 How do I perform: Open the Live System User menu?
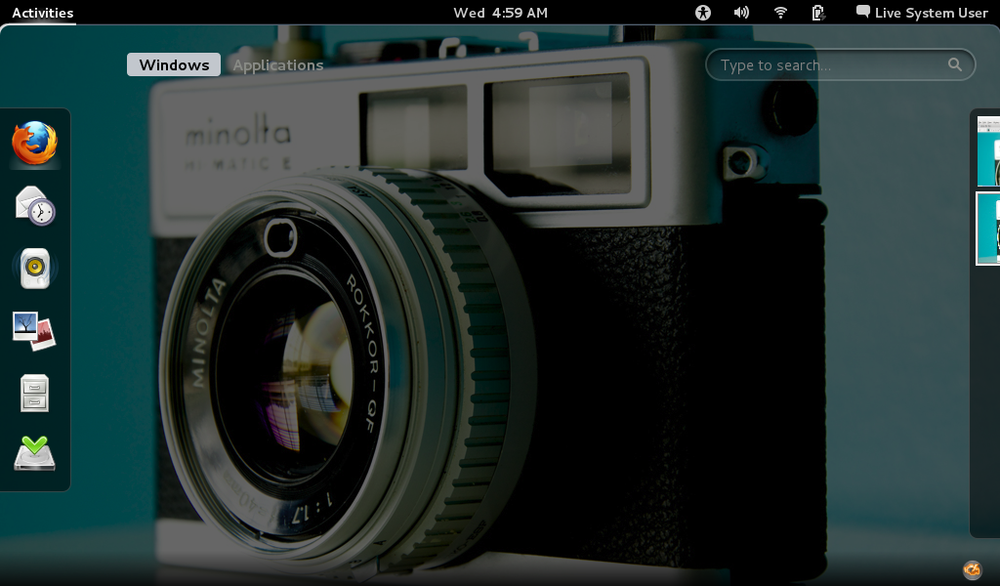[x=922, y=13]
